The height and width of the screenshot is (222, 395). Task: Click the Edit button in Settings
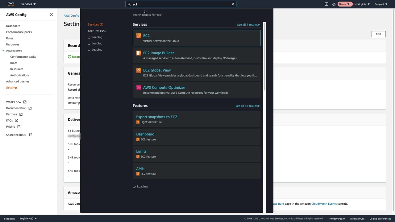[378, 34]
